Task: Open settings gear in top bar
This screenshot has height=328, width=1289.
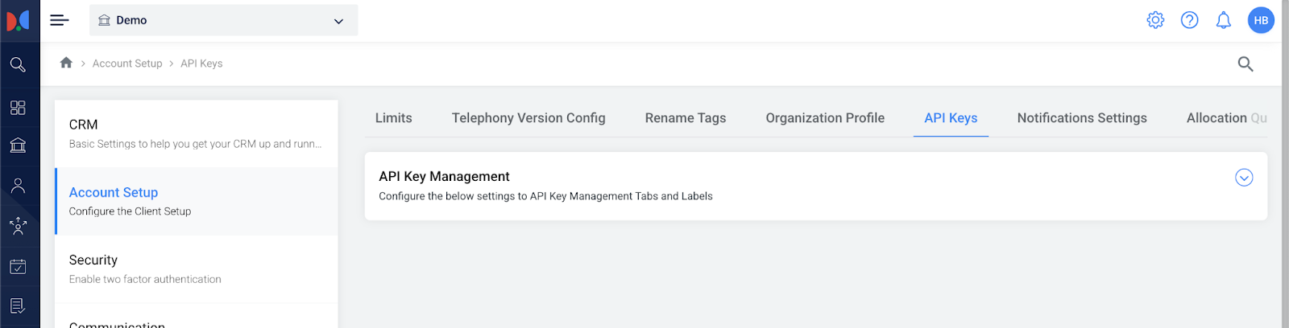Action: 1155,20
